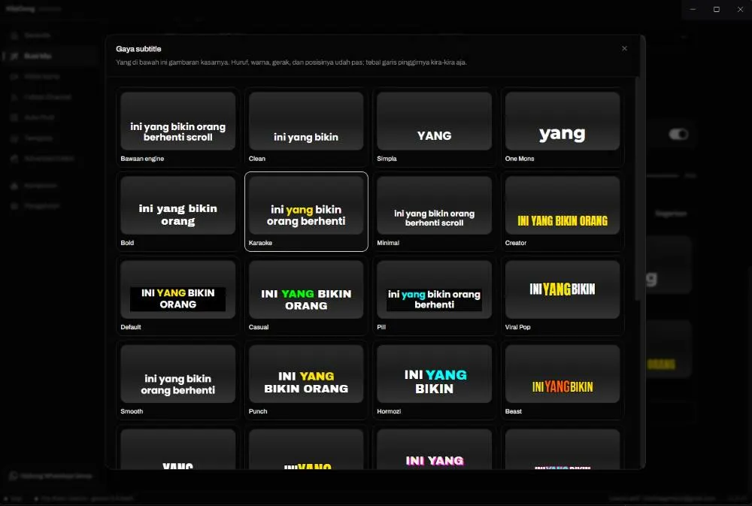The width and height of the screenshot is (752, 506).
Task: Select the Pill subtitle style
Action: 434,296
